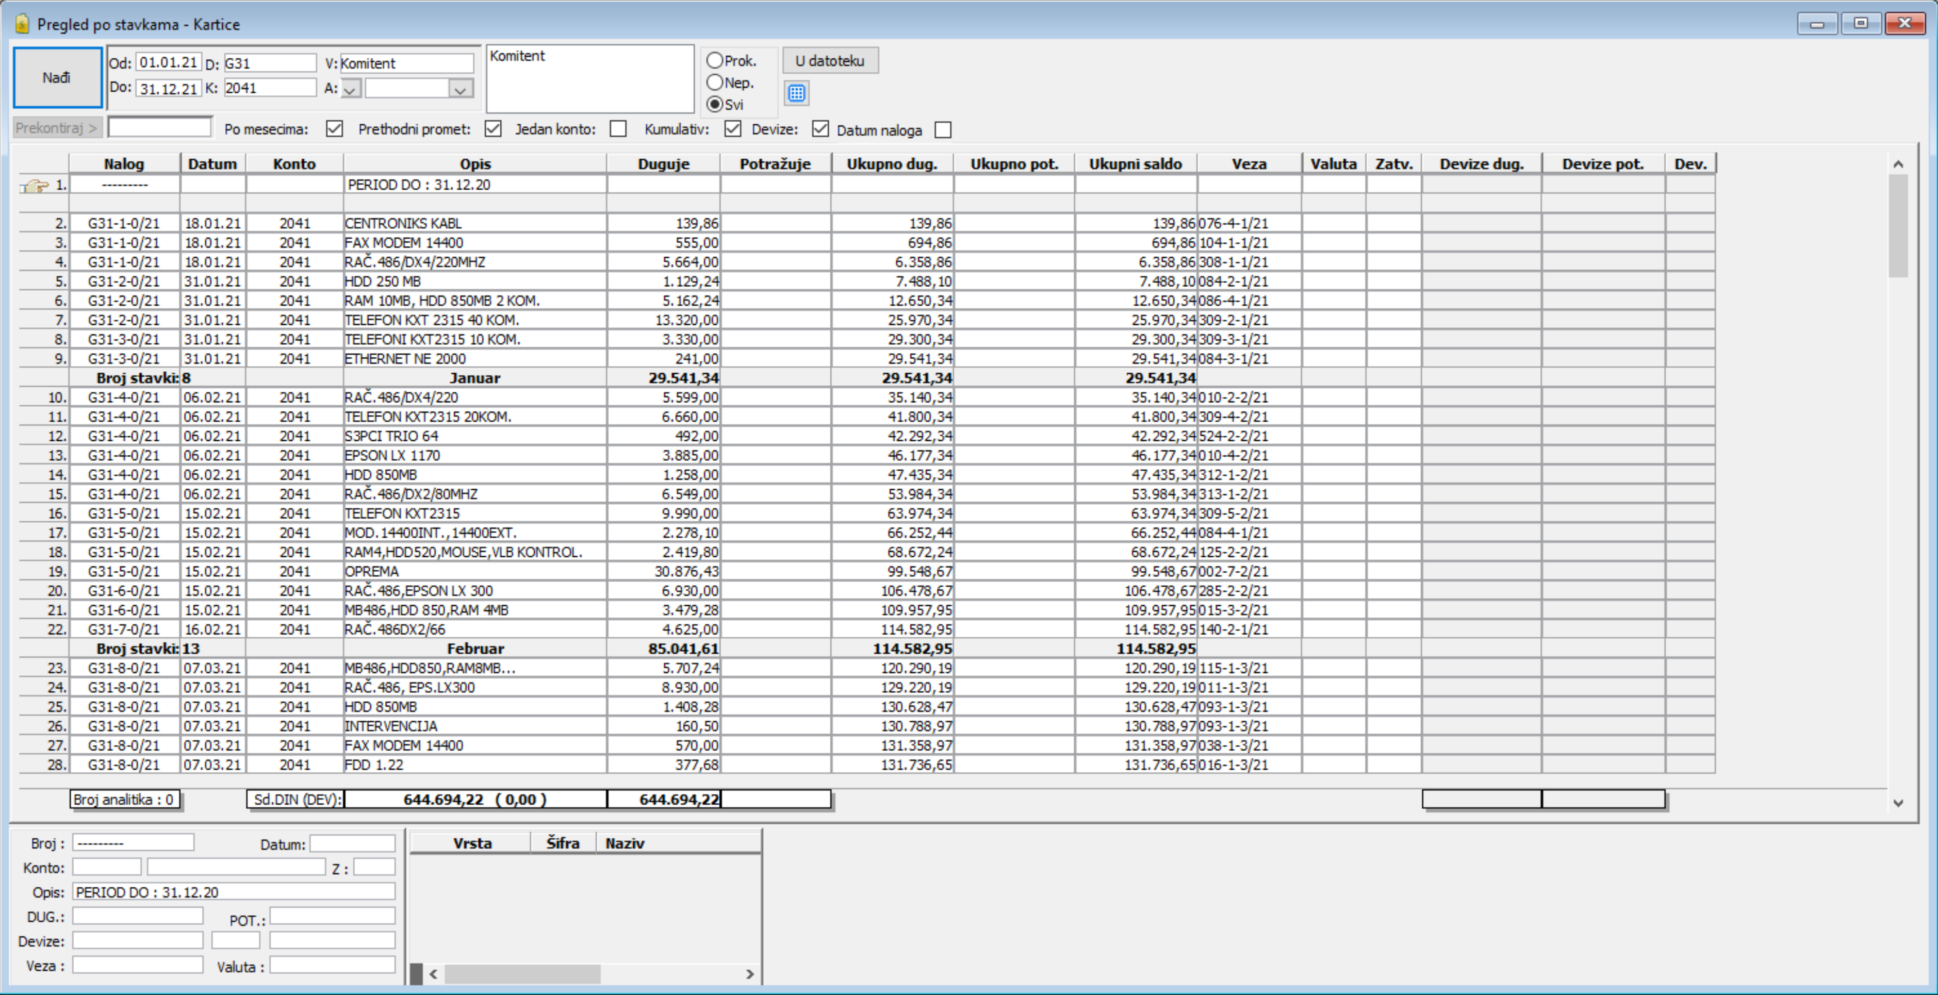Click the grid table icon below U datoteku
This screenshot has width=1938, height=995.
797,93
